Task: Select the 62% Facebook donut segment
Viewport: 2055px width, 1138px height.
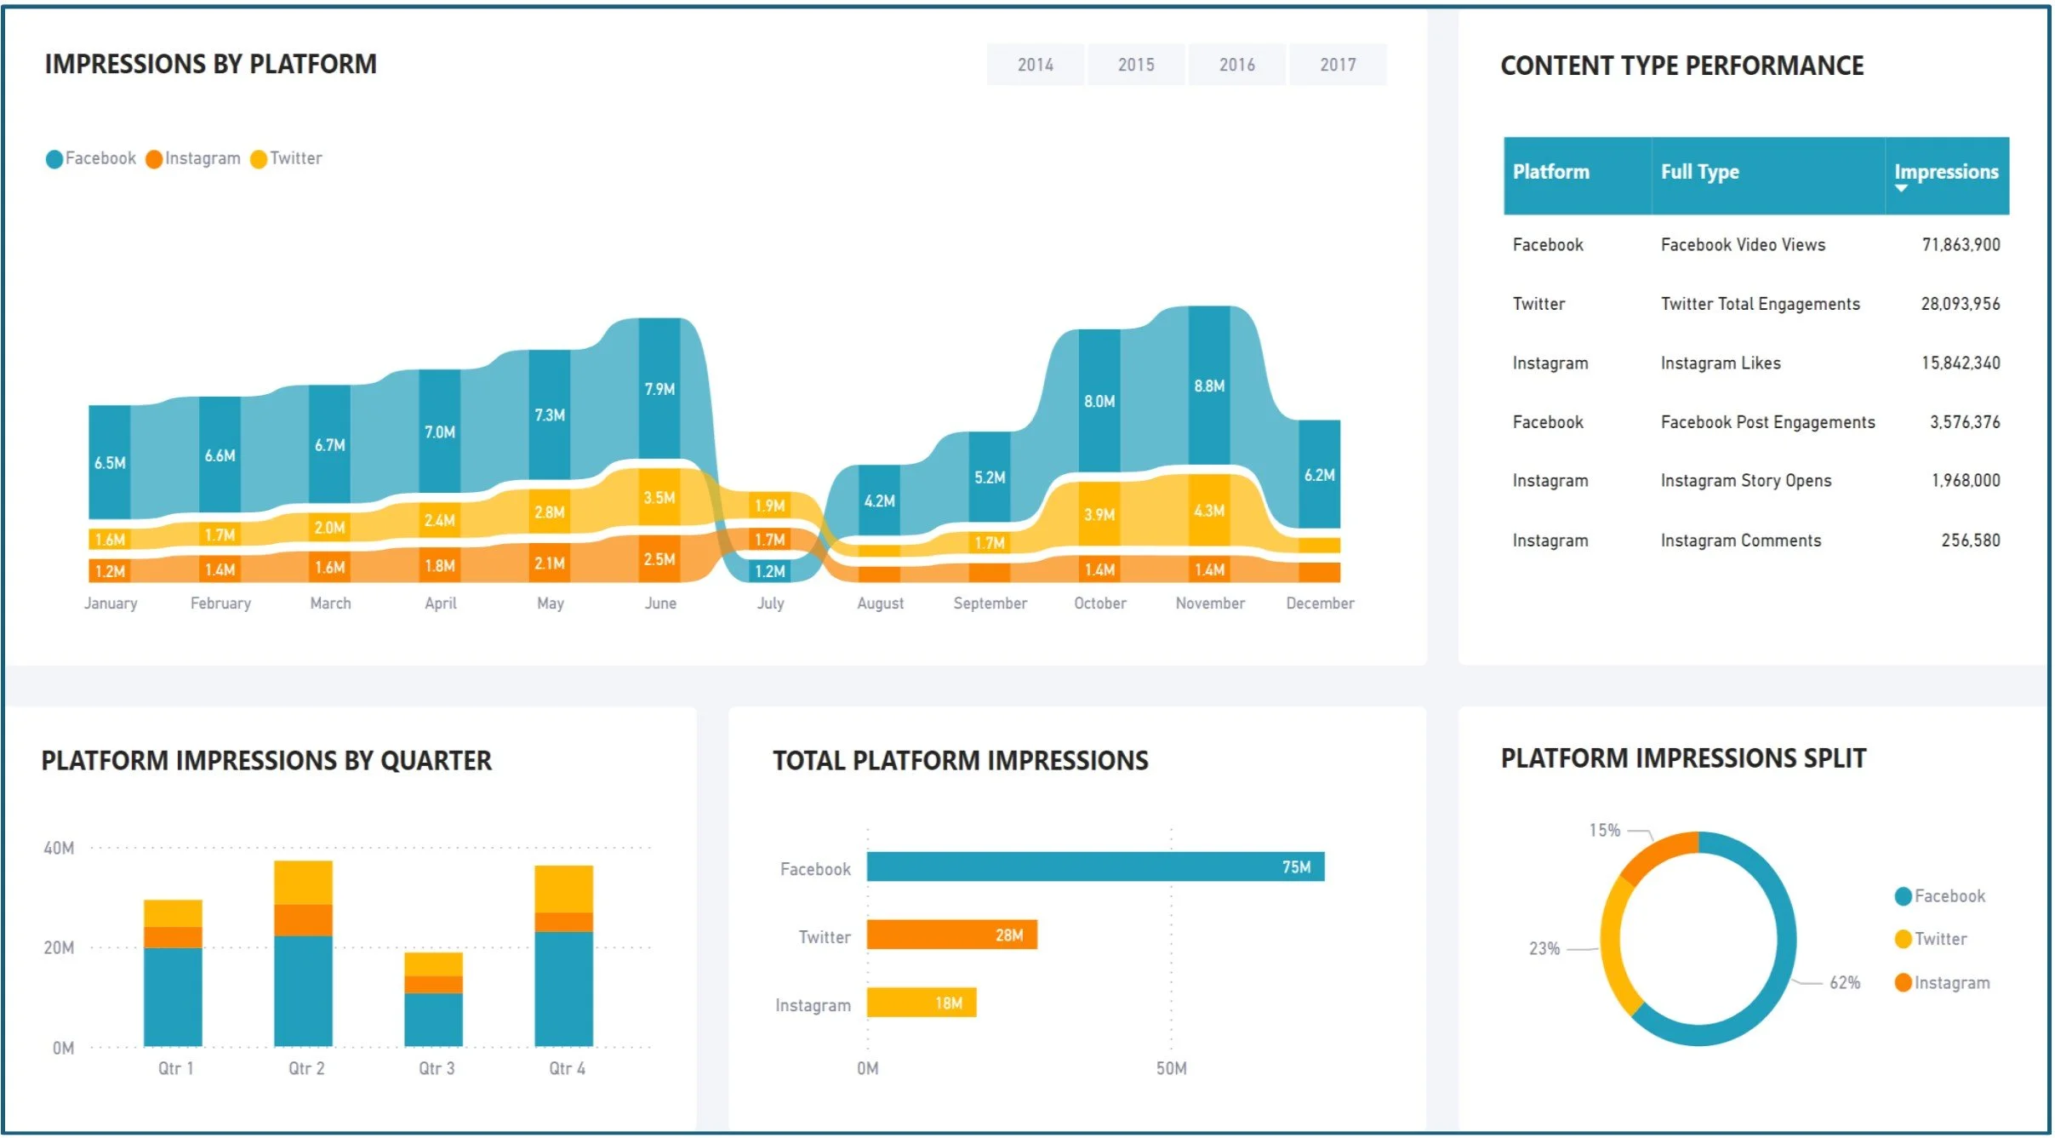Action: tap(1785, 936)
